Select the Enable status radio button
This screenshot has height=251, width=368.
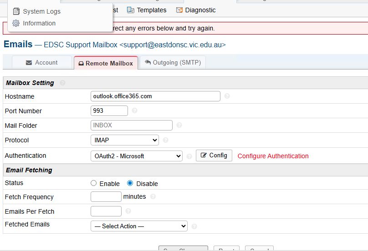point(94,183)
